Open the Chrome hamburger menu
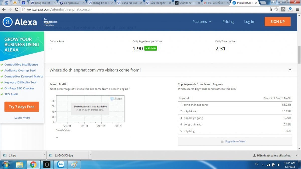 297,9
